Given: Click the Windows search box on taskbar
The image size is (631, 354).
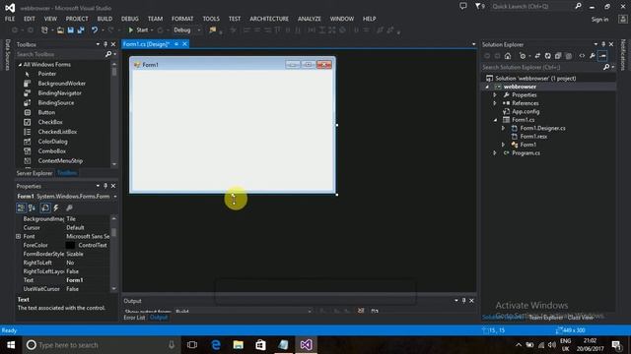Looking at the screenshot, I should coord(101,345).
